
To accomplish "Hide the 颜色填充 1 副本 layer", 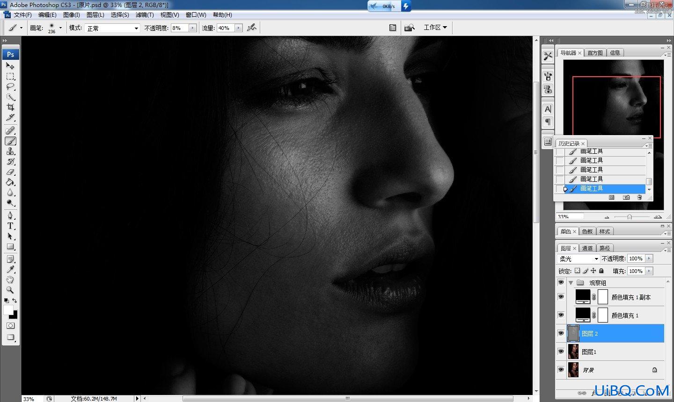I will tap(561, 297).
